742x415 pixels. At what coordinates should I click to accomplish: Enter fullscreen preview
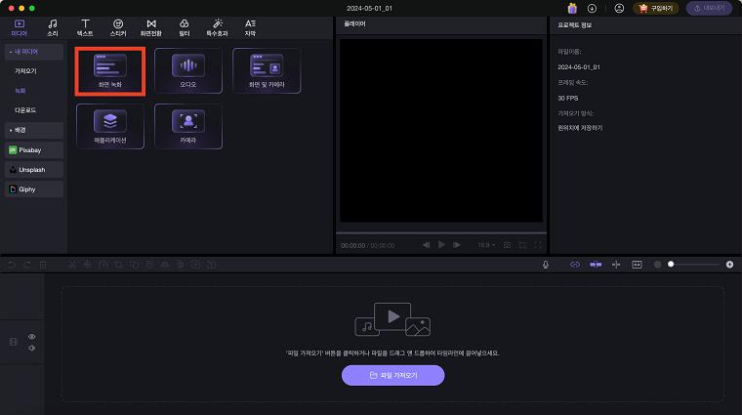[x=538, y=245]
